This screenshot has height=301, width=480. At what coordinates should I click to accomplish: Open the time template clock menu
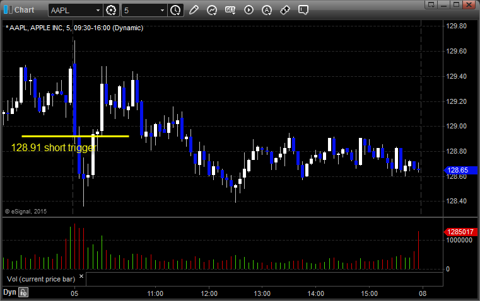point(176,10)
